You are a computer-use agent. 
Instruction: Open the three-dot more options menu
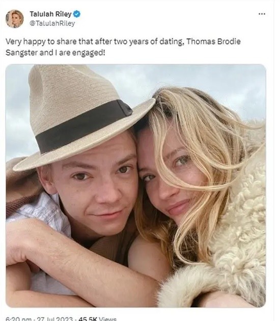(262, 14)
